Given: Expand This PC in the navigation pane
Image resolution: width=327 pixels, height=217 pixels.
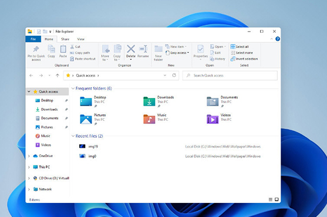Looking at the screenshot, I should tap(29, 167).
